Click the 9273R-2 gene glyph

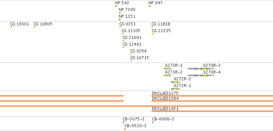point(167,75)
